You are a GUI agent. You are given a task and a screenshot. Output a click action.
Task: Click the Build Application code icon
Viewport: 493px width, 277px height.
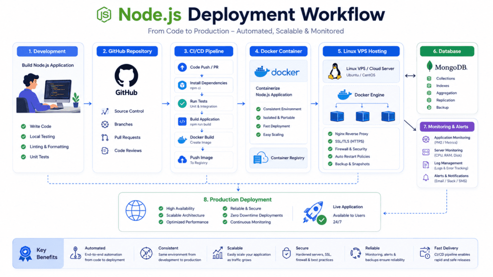(182, 122)
